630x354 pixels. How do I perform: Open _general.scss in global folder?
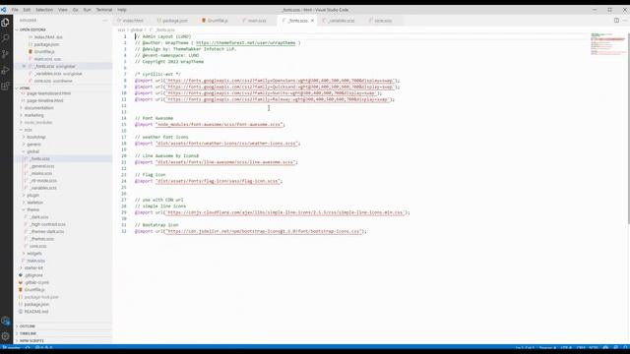point(42,166)
